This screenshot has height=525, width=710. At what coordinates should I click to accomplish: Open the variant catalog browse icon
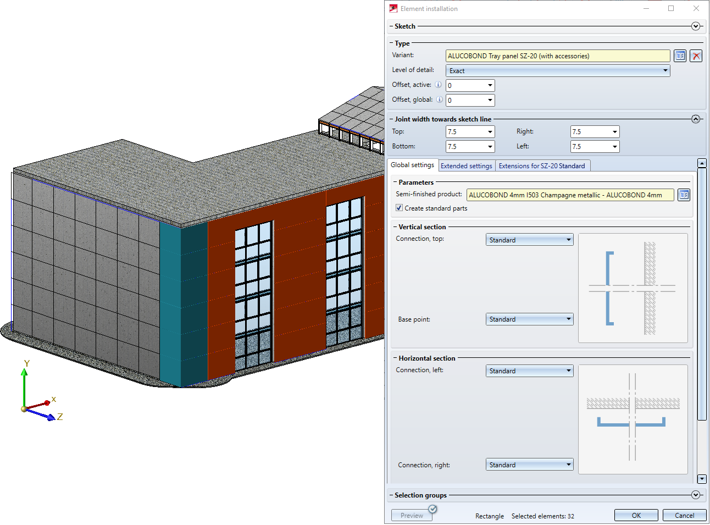(x=680, y=56)
